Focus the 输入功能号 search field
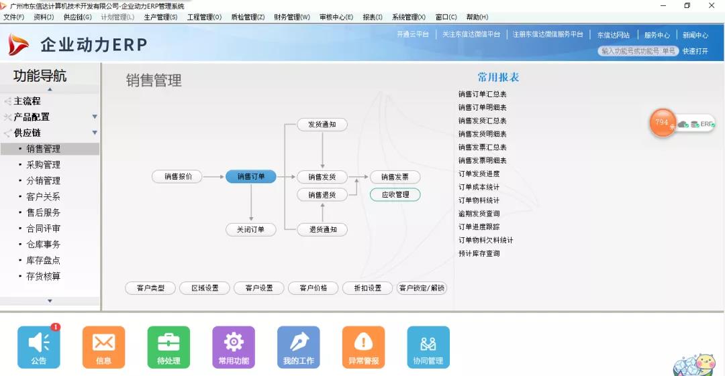The width and height of the screenshot is (725, 376). point(638,51)
